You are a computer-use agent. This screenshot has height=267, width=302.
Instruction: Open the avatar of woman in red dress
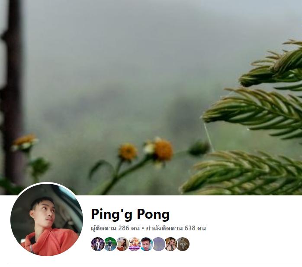[122, 244]
